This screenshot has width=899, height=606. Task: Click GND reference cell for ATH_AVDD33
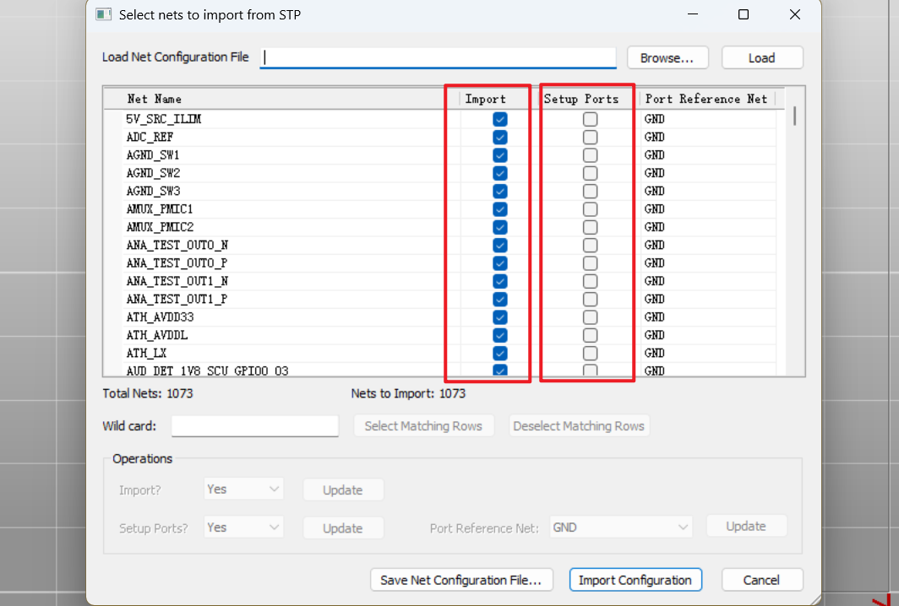pos(708,317)
